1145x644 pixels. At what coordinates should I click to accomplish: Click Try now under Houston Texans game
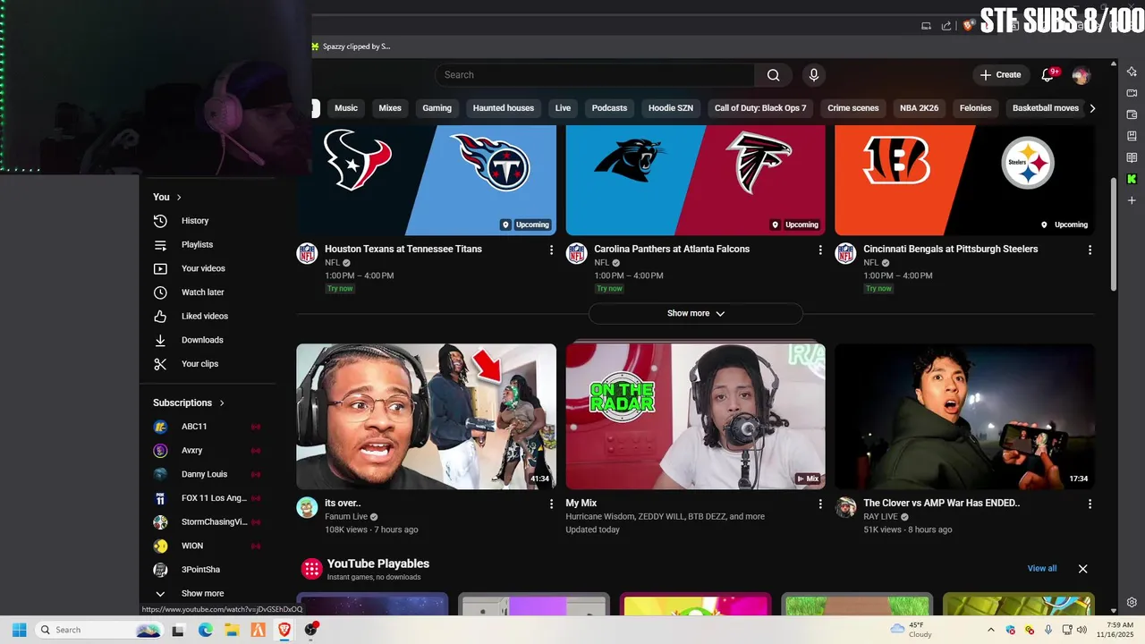pyautogui.click(x=340, y=289)
